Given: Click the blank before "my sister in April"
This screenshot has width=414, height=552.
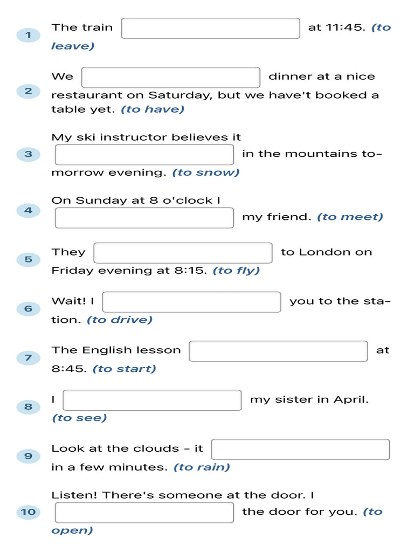Looking at the screenshot, I should click(x=152, y=400).
